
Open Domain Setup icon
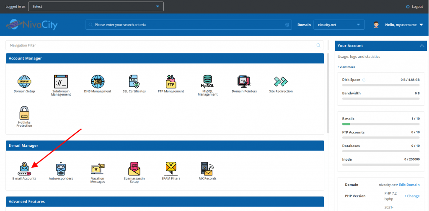pos(24,81)
